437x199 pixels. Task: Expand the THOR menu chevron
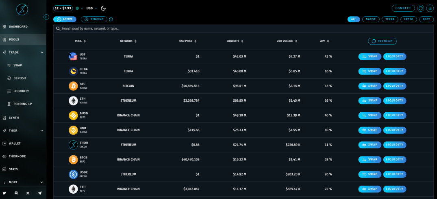pyautogui.click(x=42, y=131)
